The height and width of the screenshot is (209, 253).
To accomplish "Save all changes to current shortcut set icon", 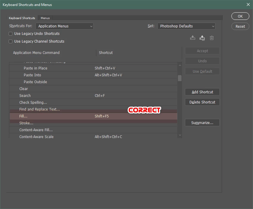I will 193,38.
